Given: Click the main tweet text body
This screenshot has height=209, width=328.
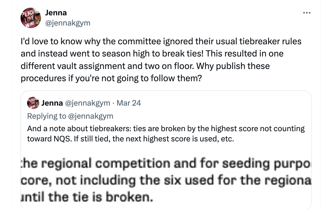Looking at the screenshot, I should pos(160,60).
